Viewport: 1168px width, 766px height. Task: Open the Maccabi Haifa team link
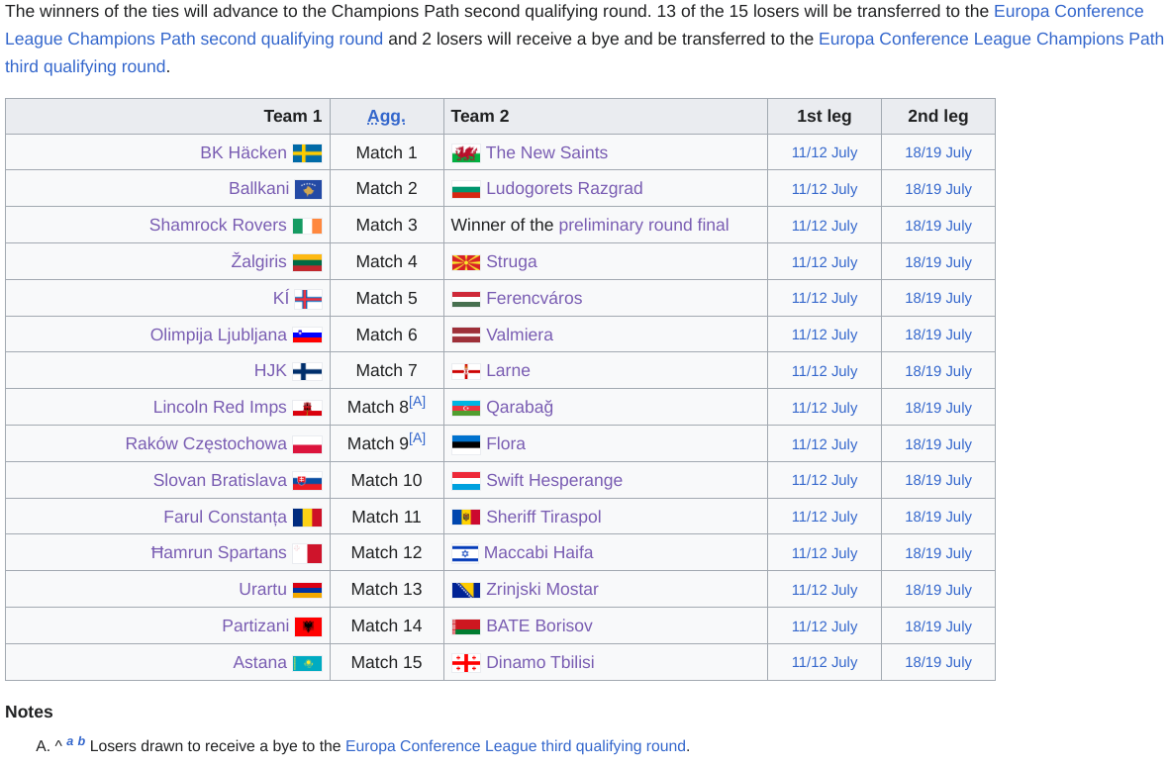(538, 553)
